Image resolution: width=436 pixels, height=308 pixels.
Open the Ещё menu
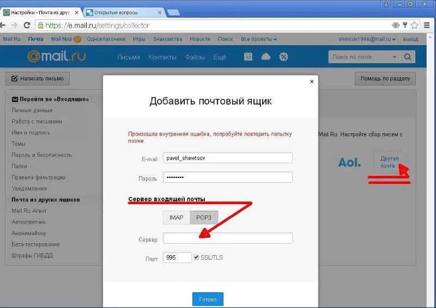220,57
